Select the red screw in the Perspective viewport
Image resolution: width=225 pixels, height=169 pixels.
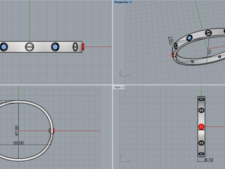click(172, 55)
